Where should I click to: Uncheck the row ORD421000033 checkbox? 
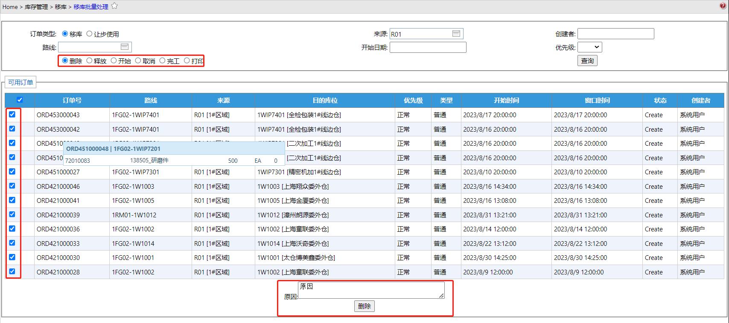[12, 243]
